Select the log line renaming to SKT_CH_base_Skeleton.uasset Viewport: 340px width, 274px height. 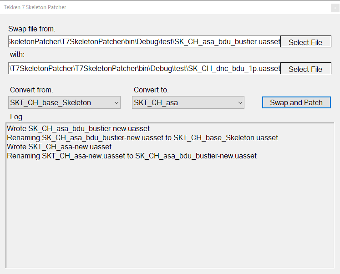pyautogui.click(x=142, y=137)
